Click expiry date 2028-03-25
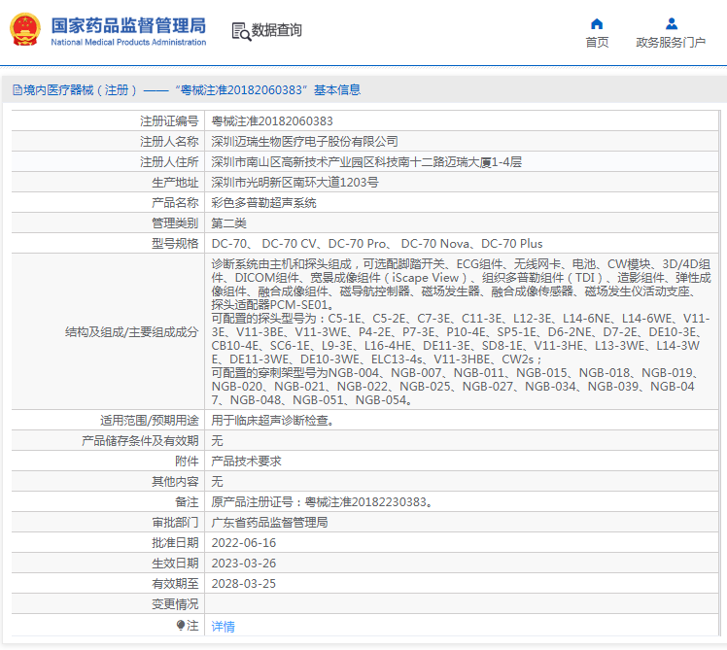 (x=243, y=584)
